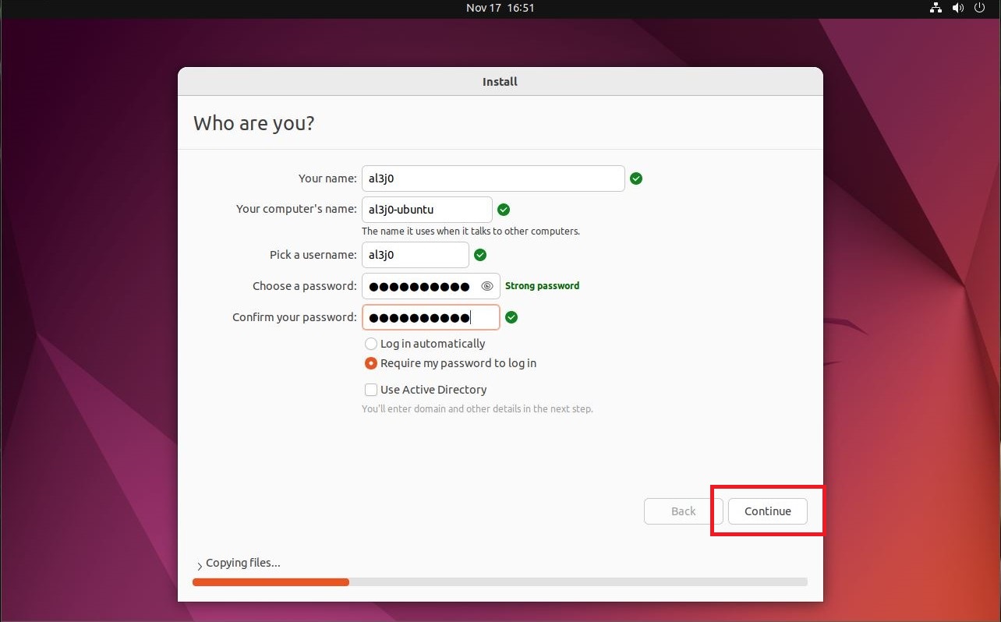Click the Confirm your password field

431,317
